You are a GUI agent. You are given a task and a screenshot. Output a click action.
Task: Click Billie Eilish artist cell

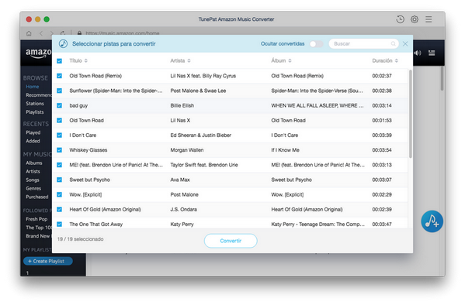click(x=182, y=105)
